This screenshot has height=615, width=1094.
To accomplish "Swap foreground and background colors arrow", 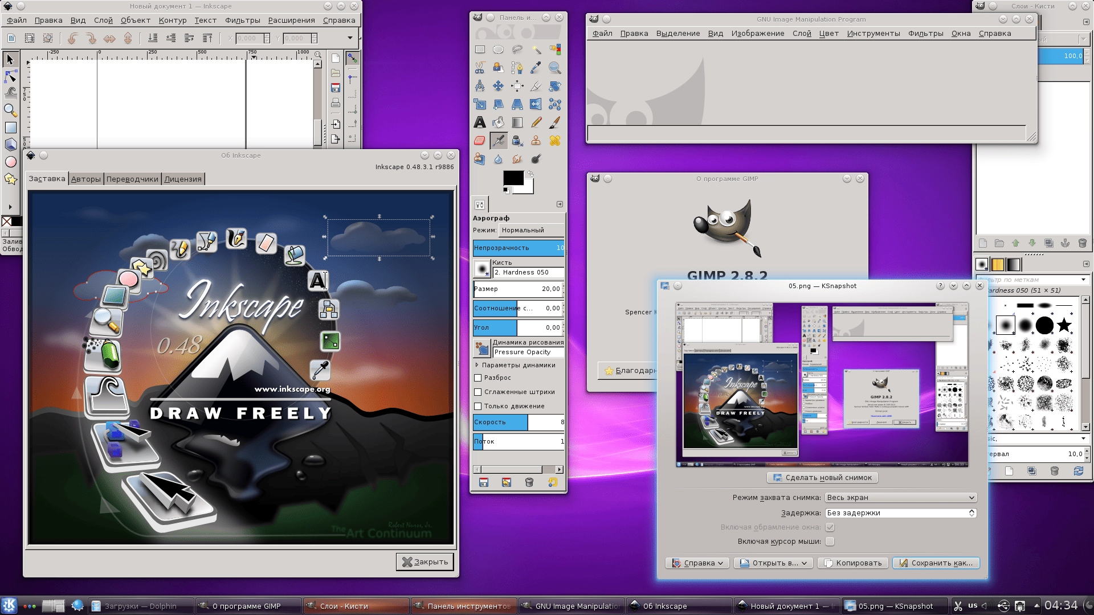I will tap(530, 174).
